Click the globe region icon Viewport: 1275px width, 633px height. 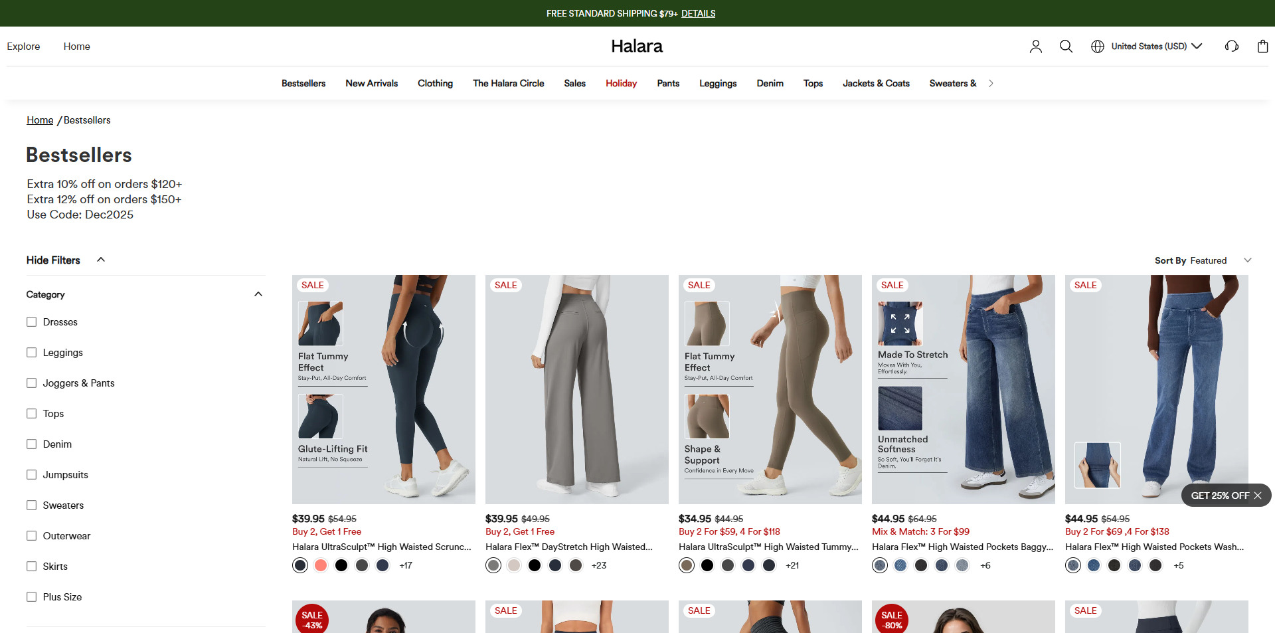point(1096,46)
